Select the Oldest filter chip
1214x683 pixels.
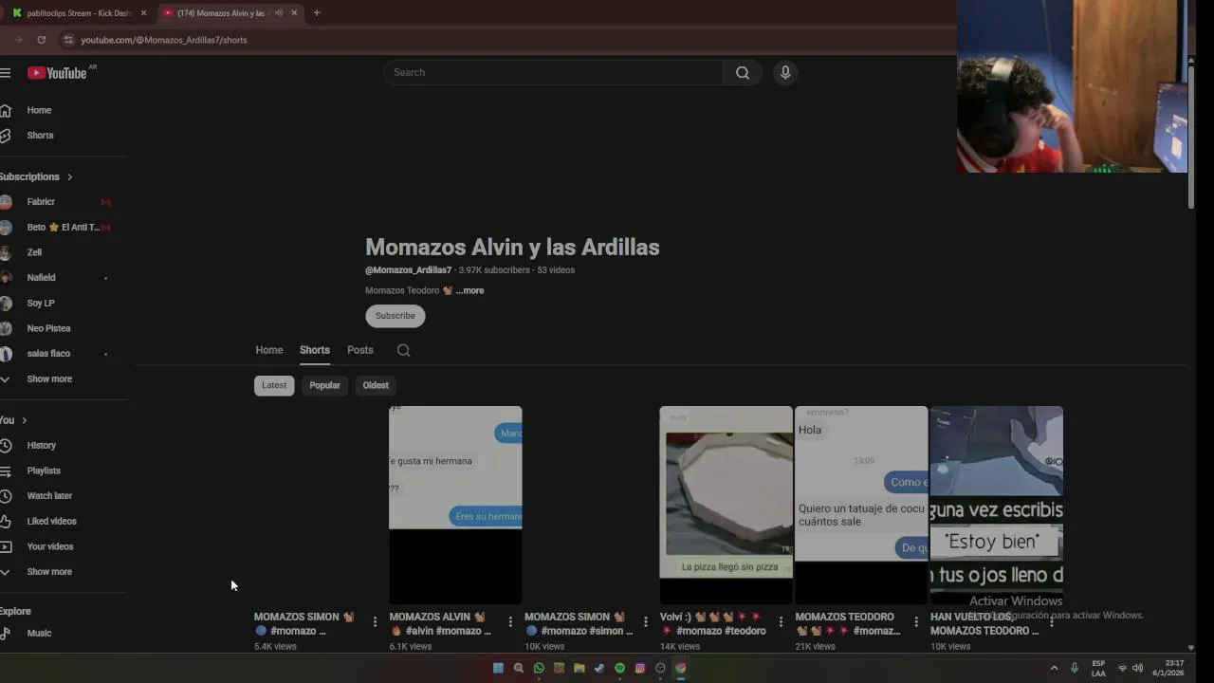pyautogui.click(x=376, y=385)
